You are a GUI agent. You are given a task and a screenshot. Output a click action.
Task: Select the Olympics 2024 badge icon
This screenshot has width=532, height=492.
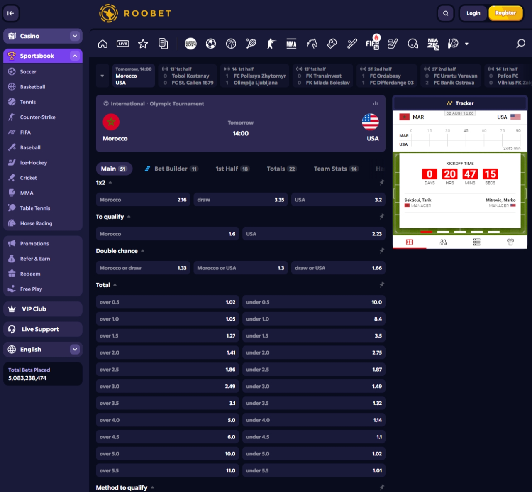pos(190,44)
